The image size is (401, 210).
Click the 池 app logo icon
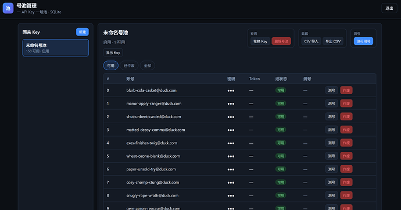coord(8,8)
